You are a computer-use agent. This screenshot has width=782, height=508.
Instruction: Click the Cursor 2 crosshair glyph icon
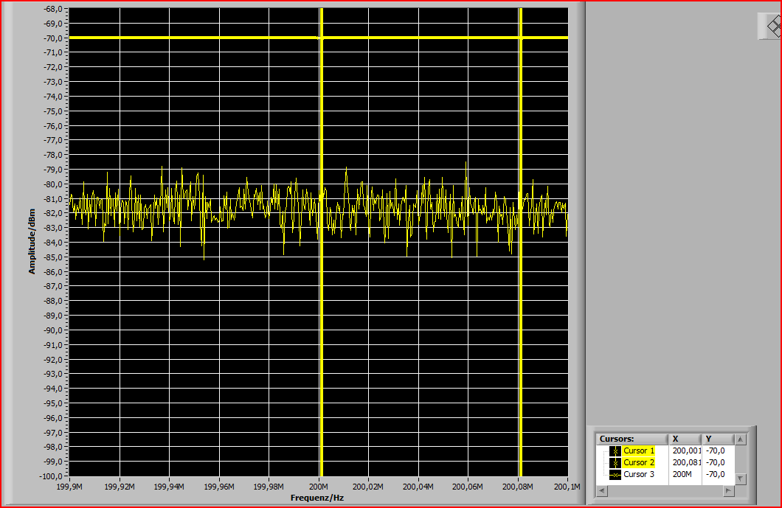(615, 462)
